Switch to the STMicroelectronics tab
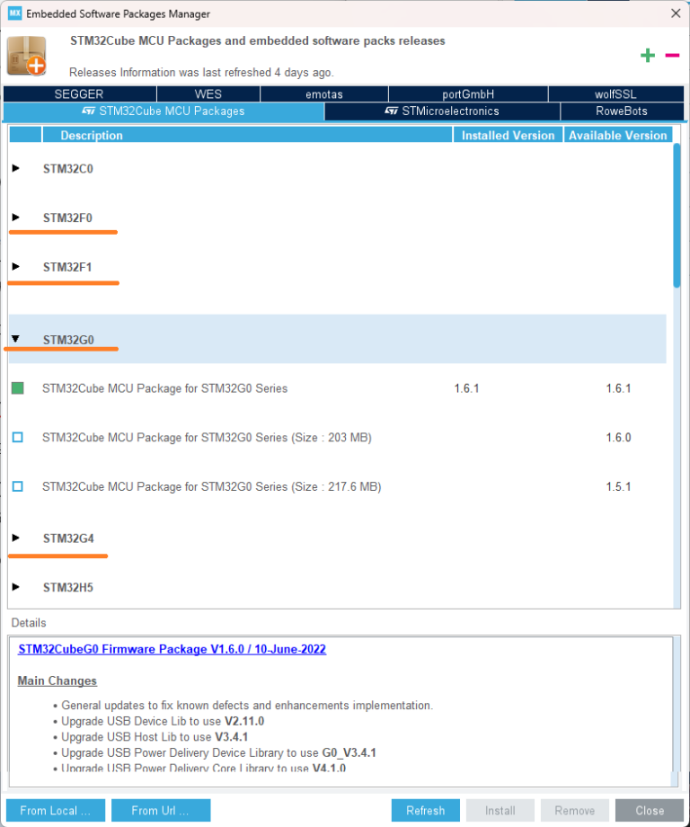 coord(442,111)
